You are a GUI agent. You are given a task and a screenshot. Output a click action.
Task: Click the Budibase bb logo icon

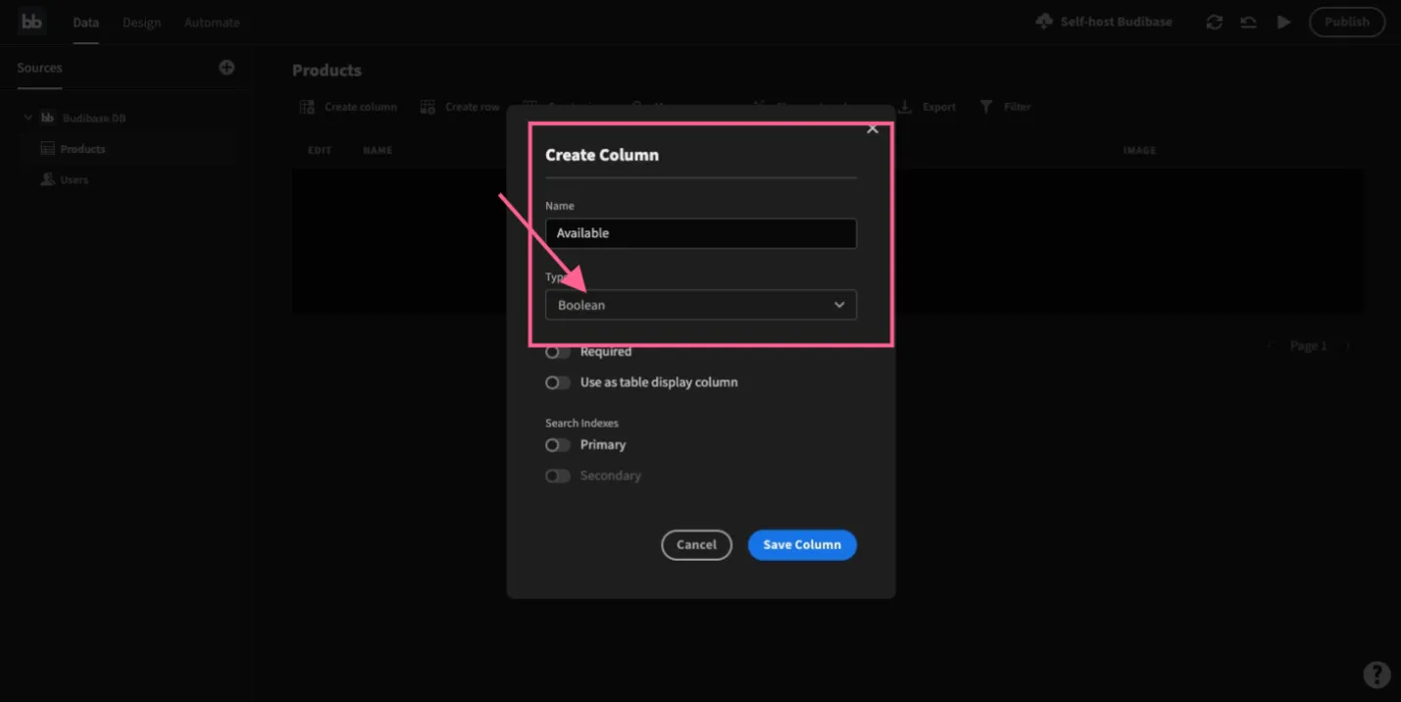pos(31,22)
